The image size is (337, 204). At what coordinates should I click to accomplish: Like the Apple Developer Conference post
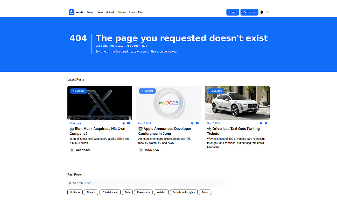192,123
